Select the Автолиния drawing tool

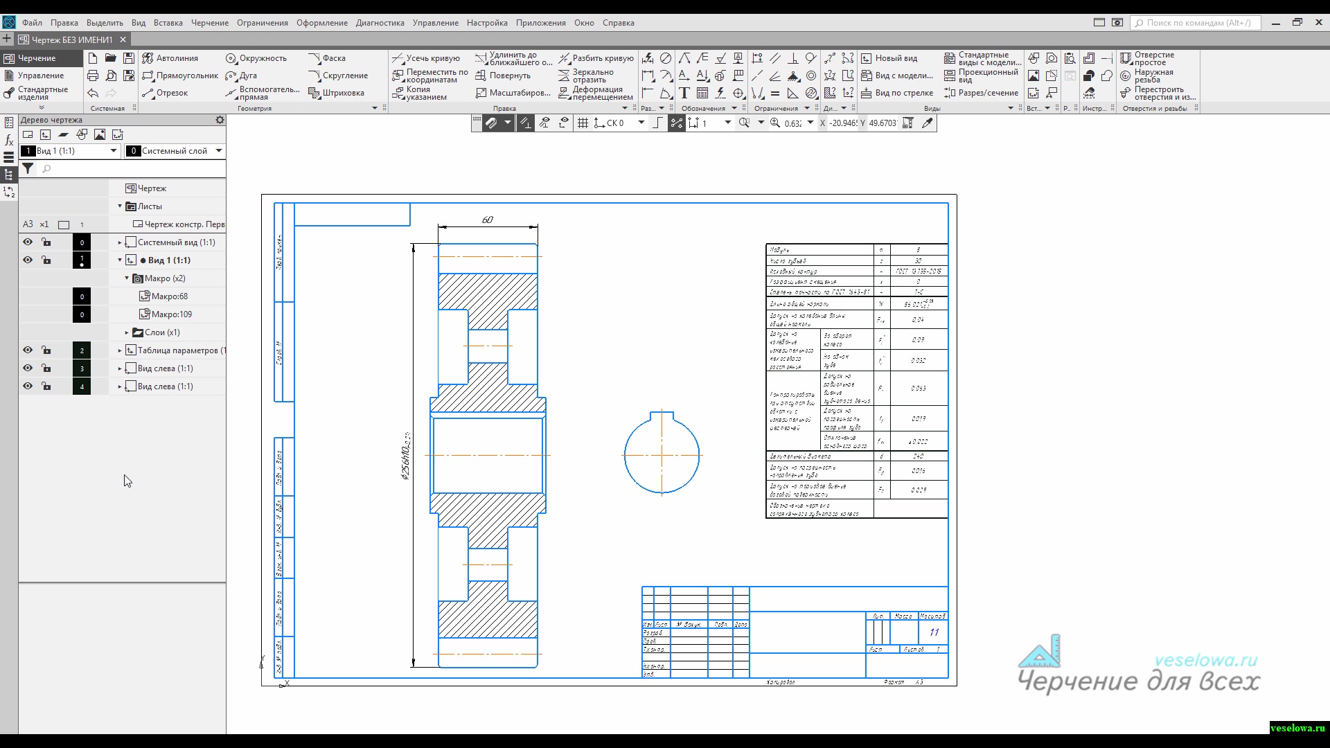[x=170, y=58]
